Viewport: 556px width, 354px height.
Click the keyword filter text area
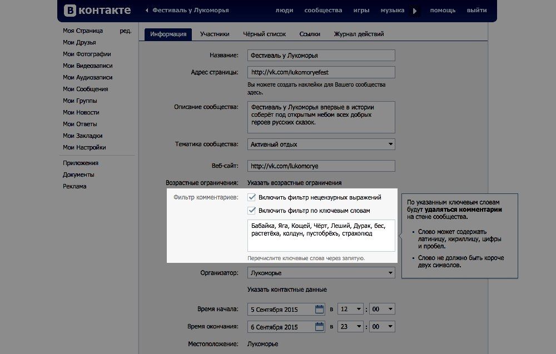pos(321,236)
